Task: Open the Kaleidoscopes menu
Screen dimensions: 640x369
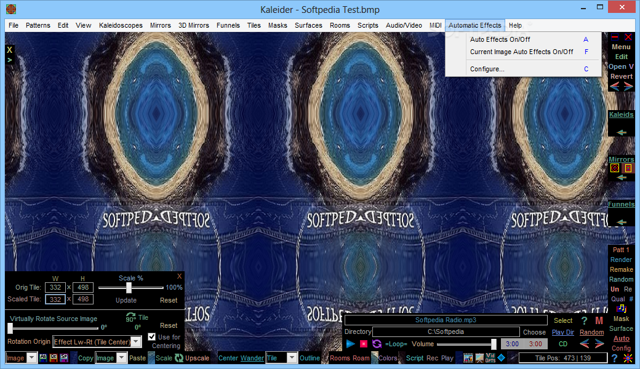Action: [x=121, y=25]
